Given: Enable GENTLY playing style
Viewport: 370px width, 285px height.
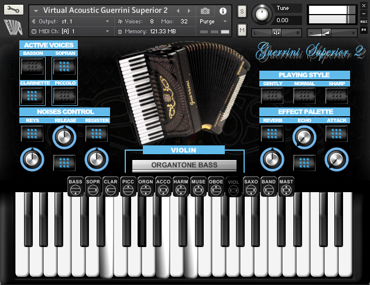Looking at the screenshot, I should 272,96.
